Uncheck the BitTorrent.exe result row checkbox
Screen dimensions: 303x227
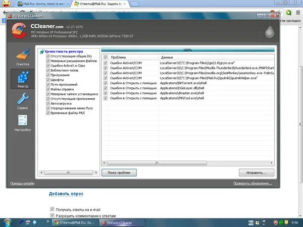[x=106, y=83]
